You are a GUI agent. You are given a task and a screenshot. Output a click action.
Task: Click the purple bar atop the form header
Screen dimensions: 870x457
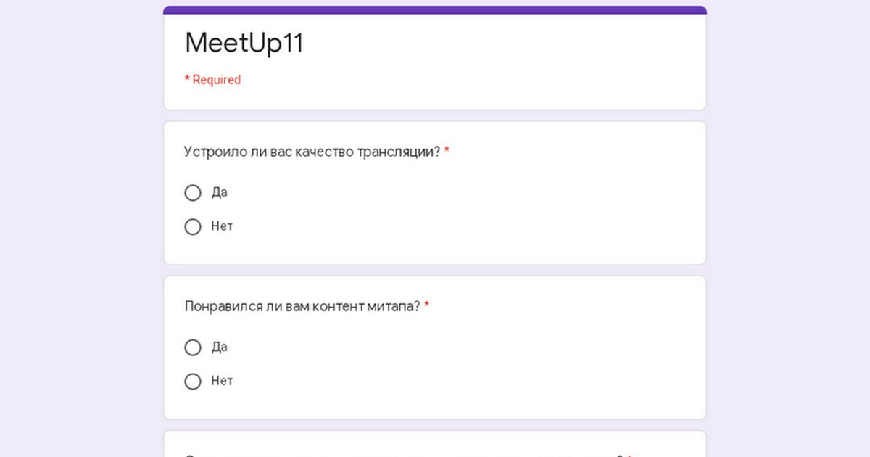(435, 10)
